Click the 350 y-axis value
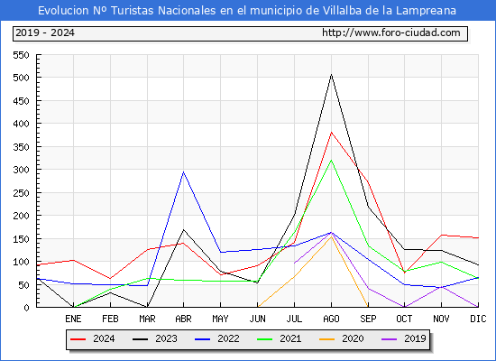 (21, 147)
